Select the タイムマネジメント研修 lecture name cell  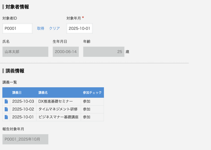click(58, 109)
